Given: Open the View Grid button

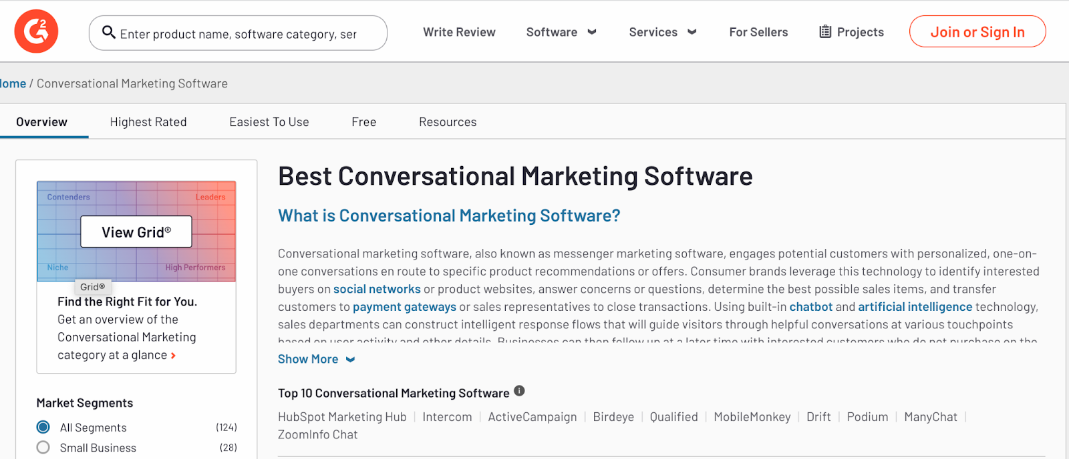Looking at the screenshot, I should point(136,232).
